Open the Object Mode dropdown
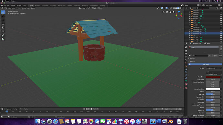Viewport: 223px width, 125px height. pos(11,8)
